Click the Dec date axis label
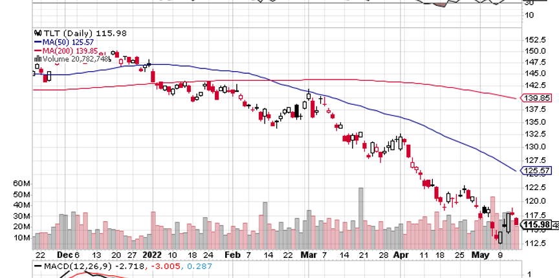 [65, 255]
